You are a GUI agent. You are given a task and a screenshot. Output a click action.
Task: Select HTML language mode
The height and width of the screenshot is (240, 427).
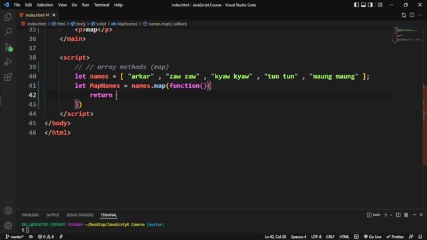click(344, 237)
